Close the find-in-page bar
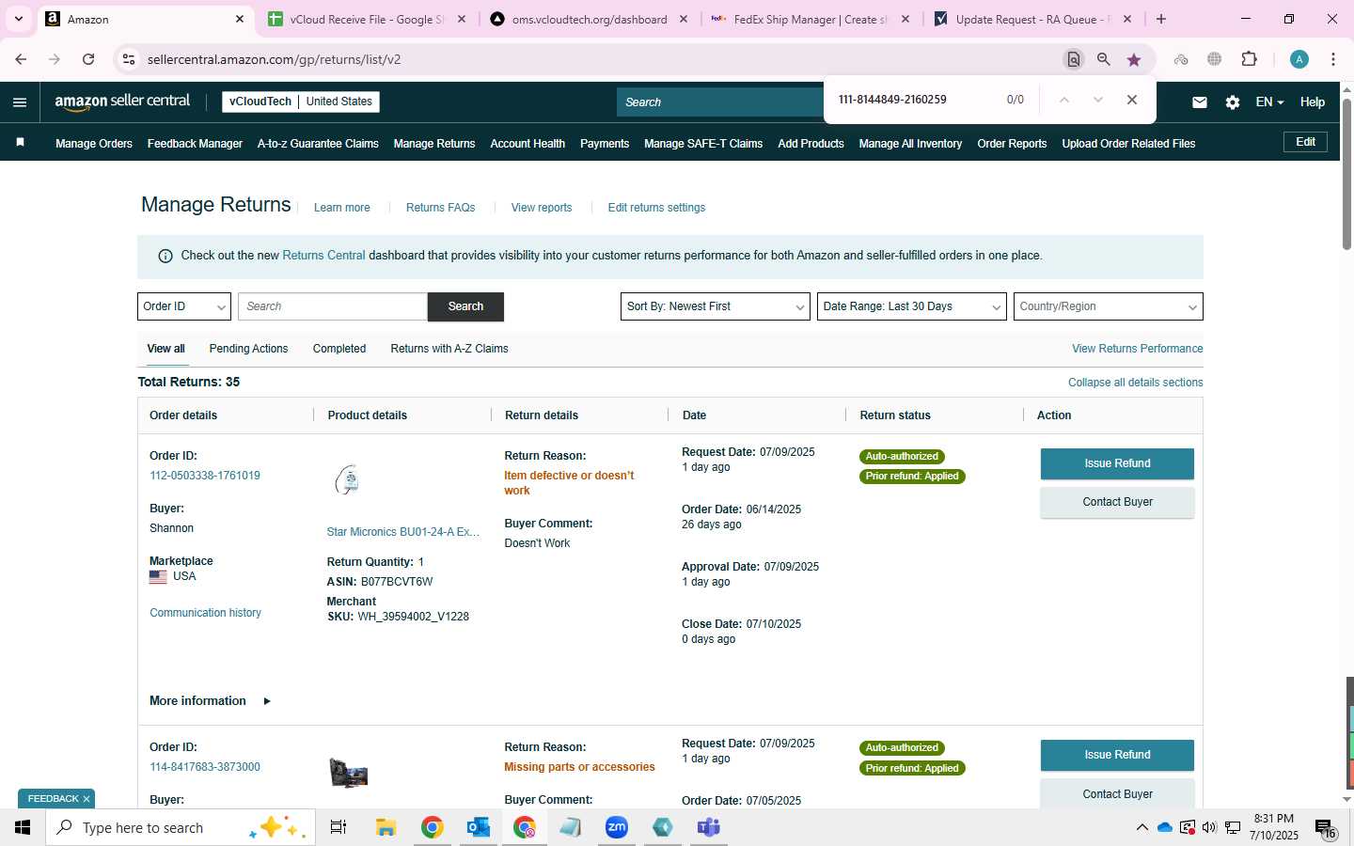This screenshot has height=846, width=1354. tap(1132, 100)
